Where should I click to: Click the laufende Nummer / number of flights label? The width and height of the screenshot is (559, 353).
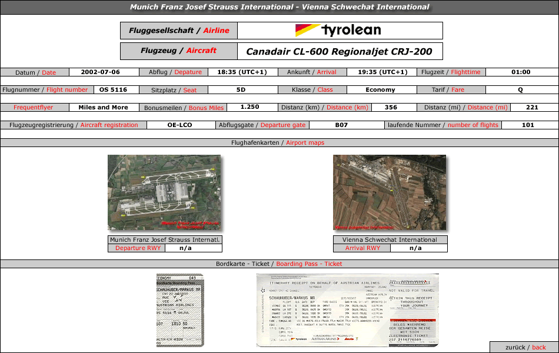click(x=442, y=125)
